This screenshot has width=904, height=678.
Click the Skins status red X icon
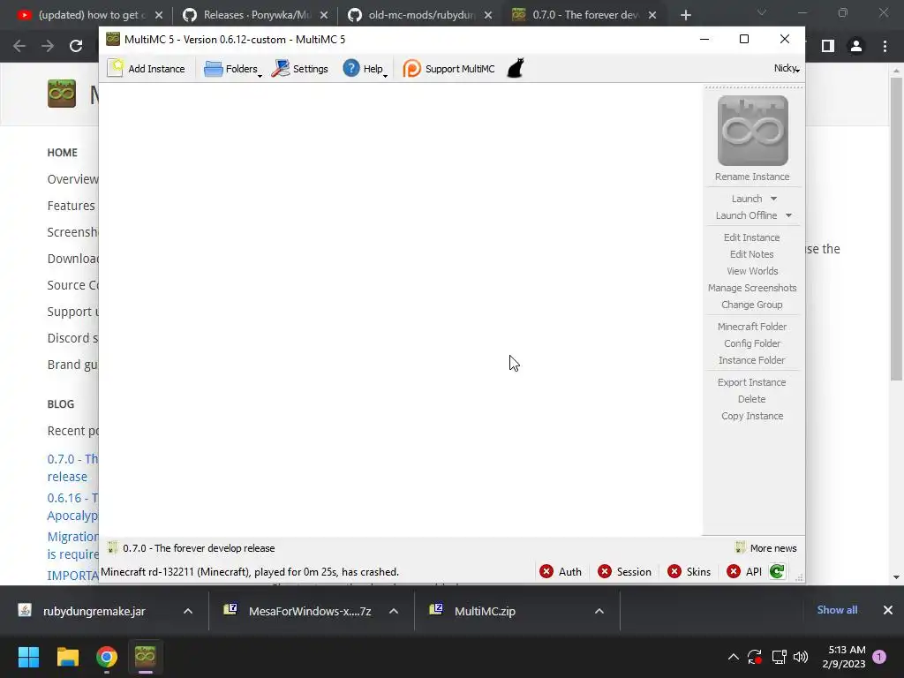[x=674, y=571]
